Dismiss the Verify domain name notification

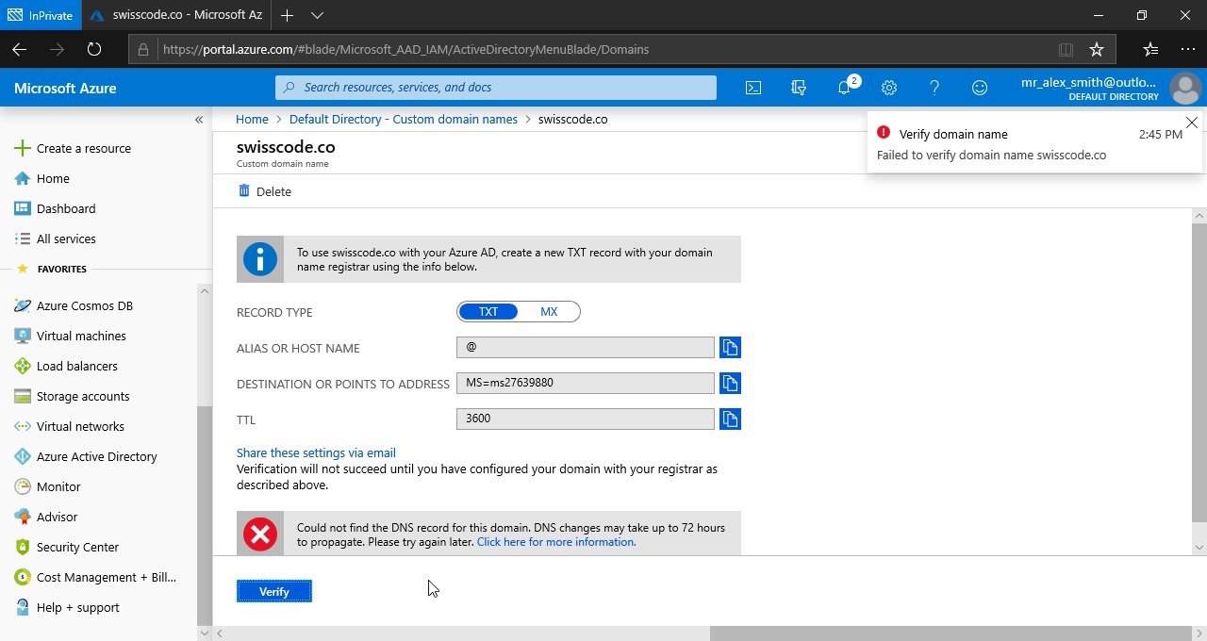click(x=1192, y=123)
